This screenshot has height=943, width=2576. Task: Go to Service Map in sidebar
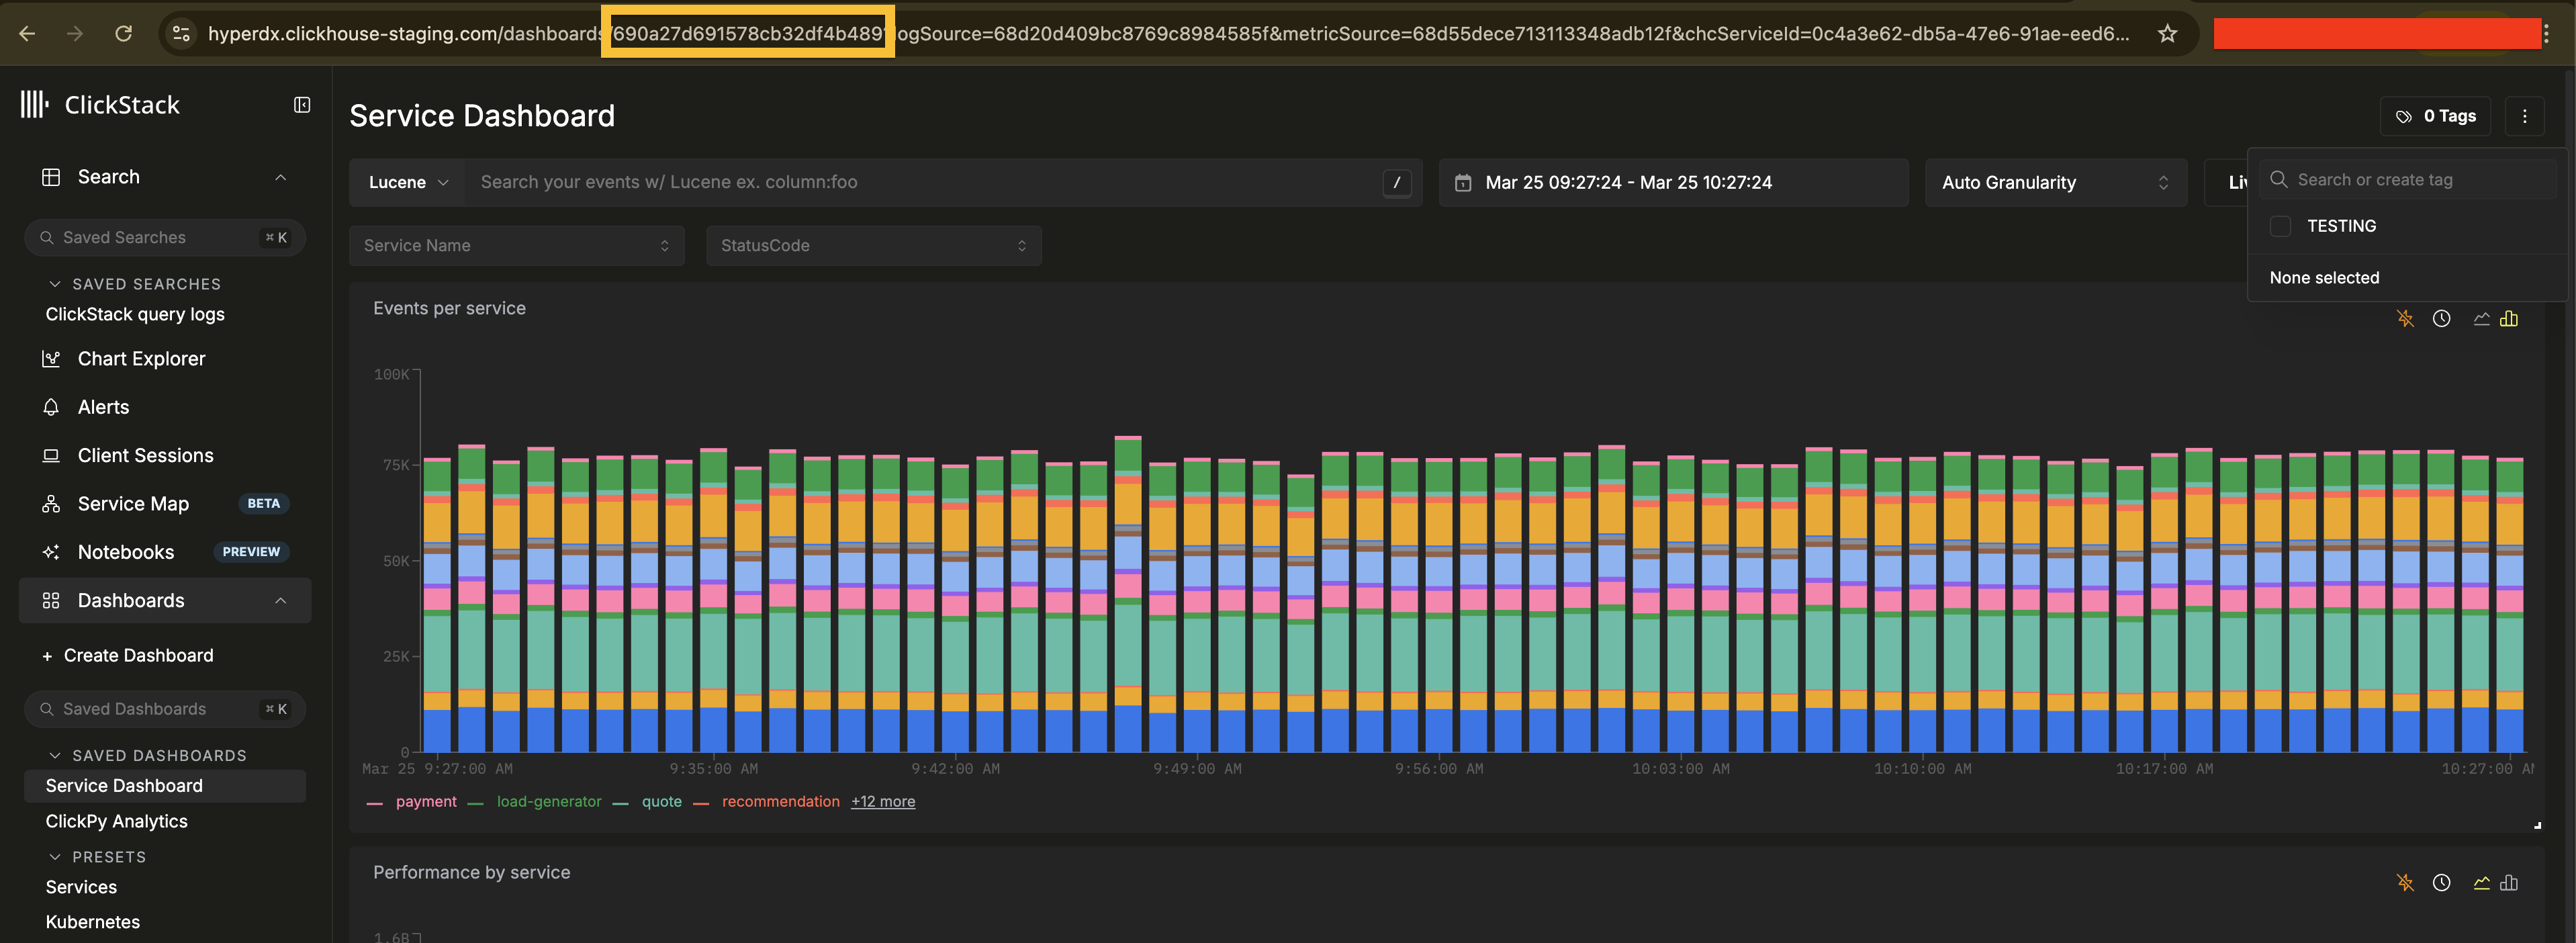(x=133, y=504)
